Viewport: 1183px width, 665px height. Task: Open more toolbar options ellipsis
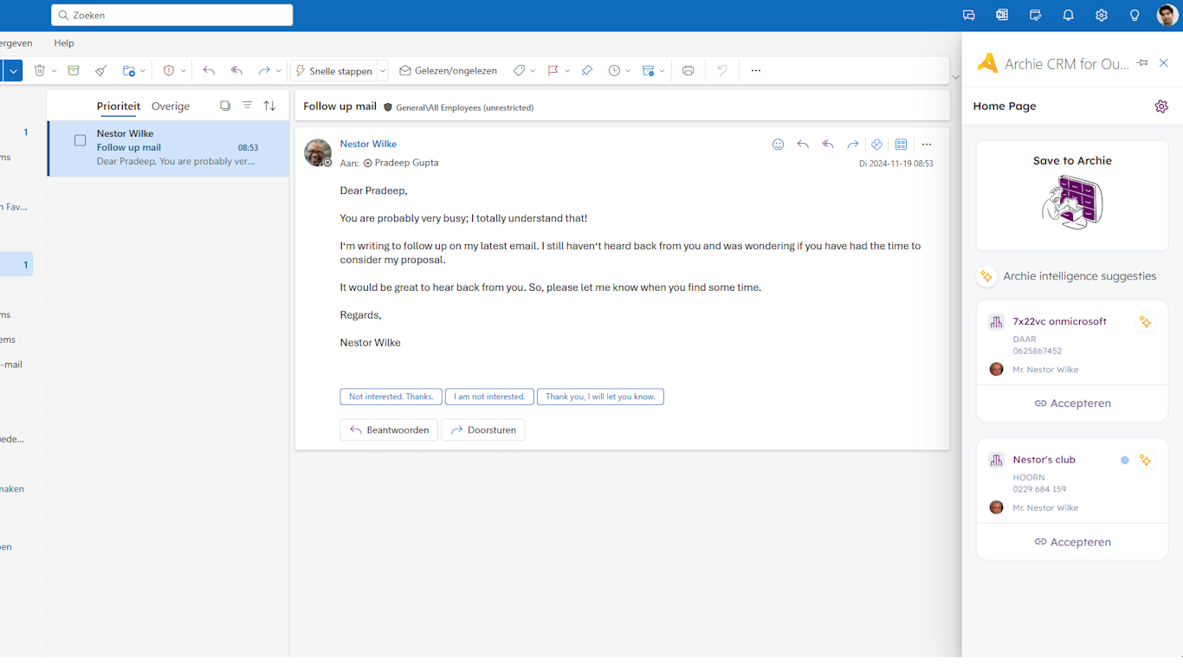pos(756,71)
